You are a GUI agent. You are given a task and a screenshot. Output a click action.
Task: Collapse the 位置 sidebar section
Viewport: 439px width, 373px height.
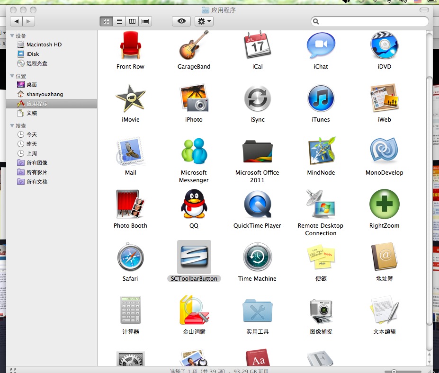coord(12,76)
